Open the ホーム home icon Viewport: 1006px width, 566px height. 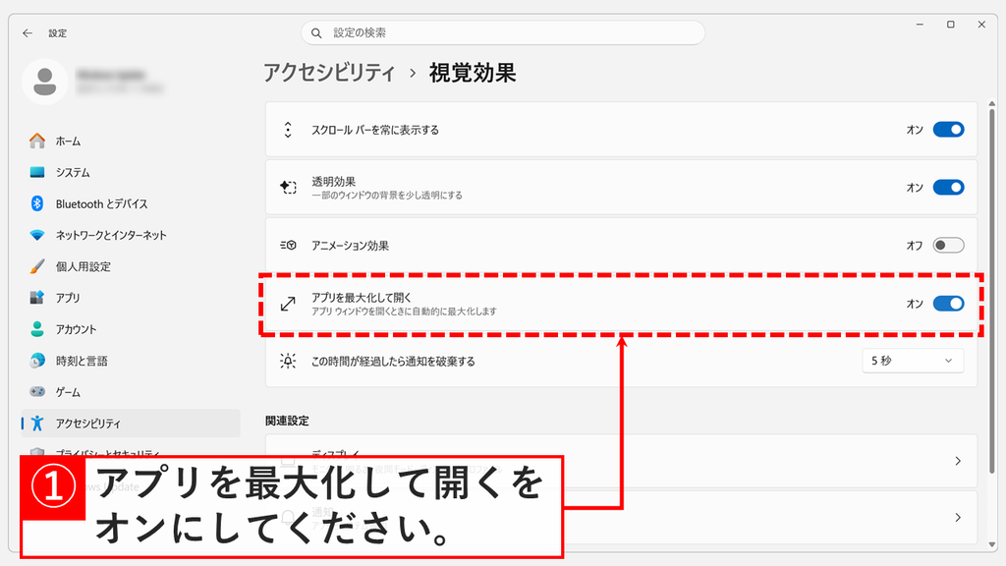(37, 141)
